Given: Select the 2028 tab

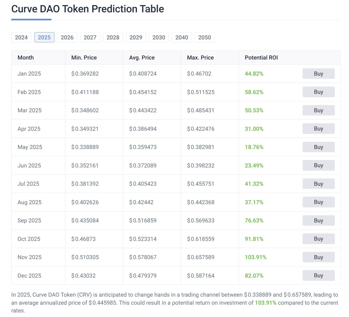Looking at the screenshot, I should tap(113, 37).
